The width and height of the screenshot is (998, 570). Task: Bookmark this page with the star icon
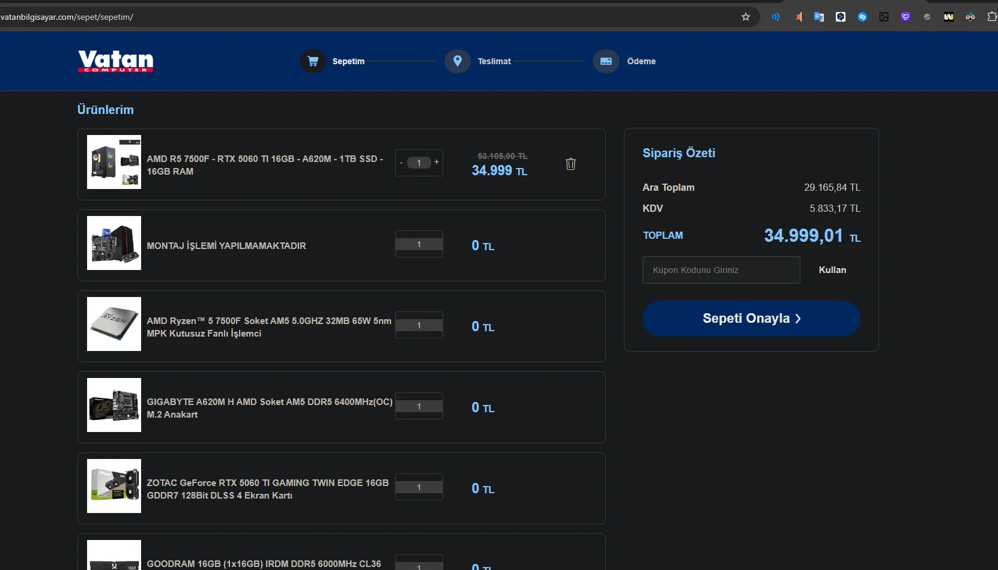pos(746,17)
